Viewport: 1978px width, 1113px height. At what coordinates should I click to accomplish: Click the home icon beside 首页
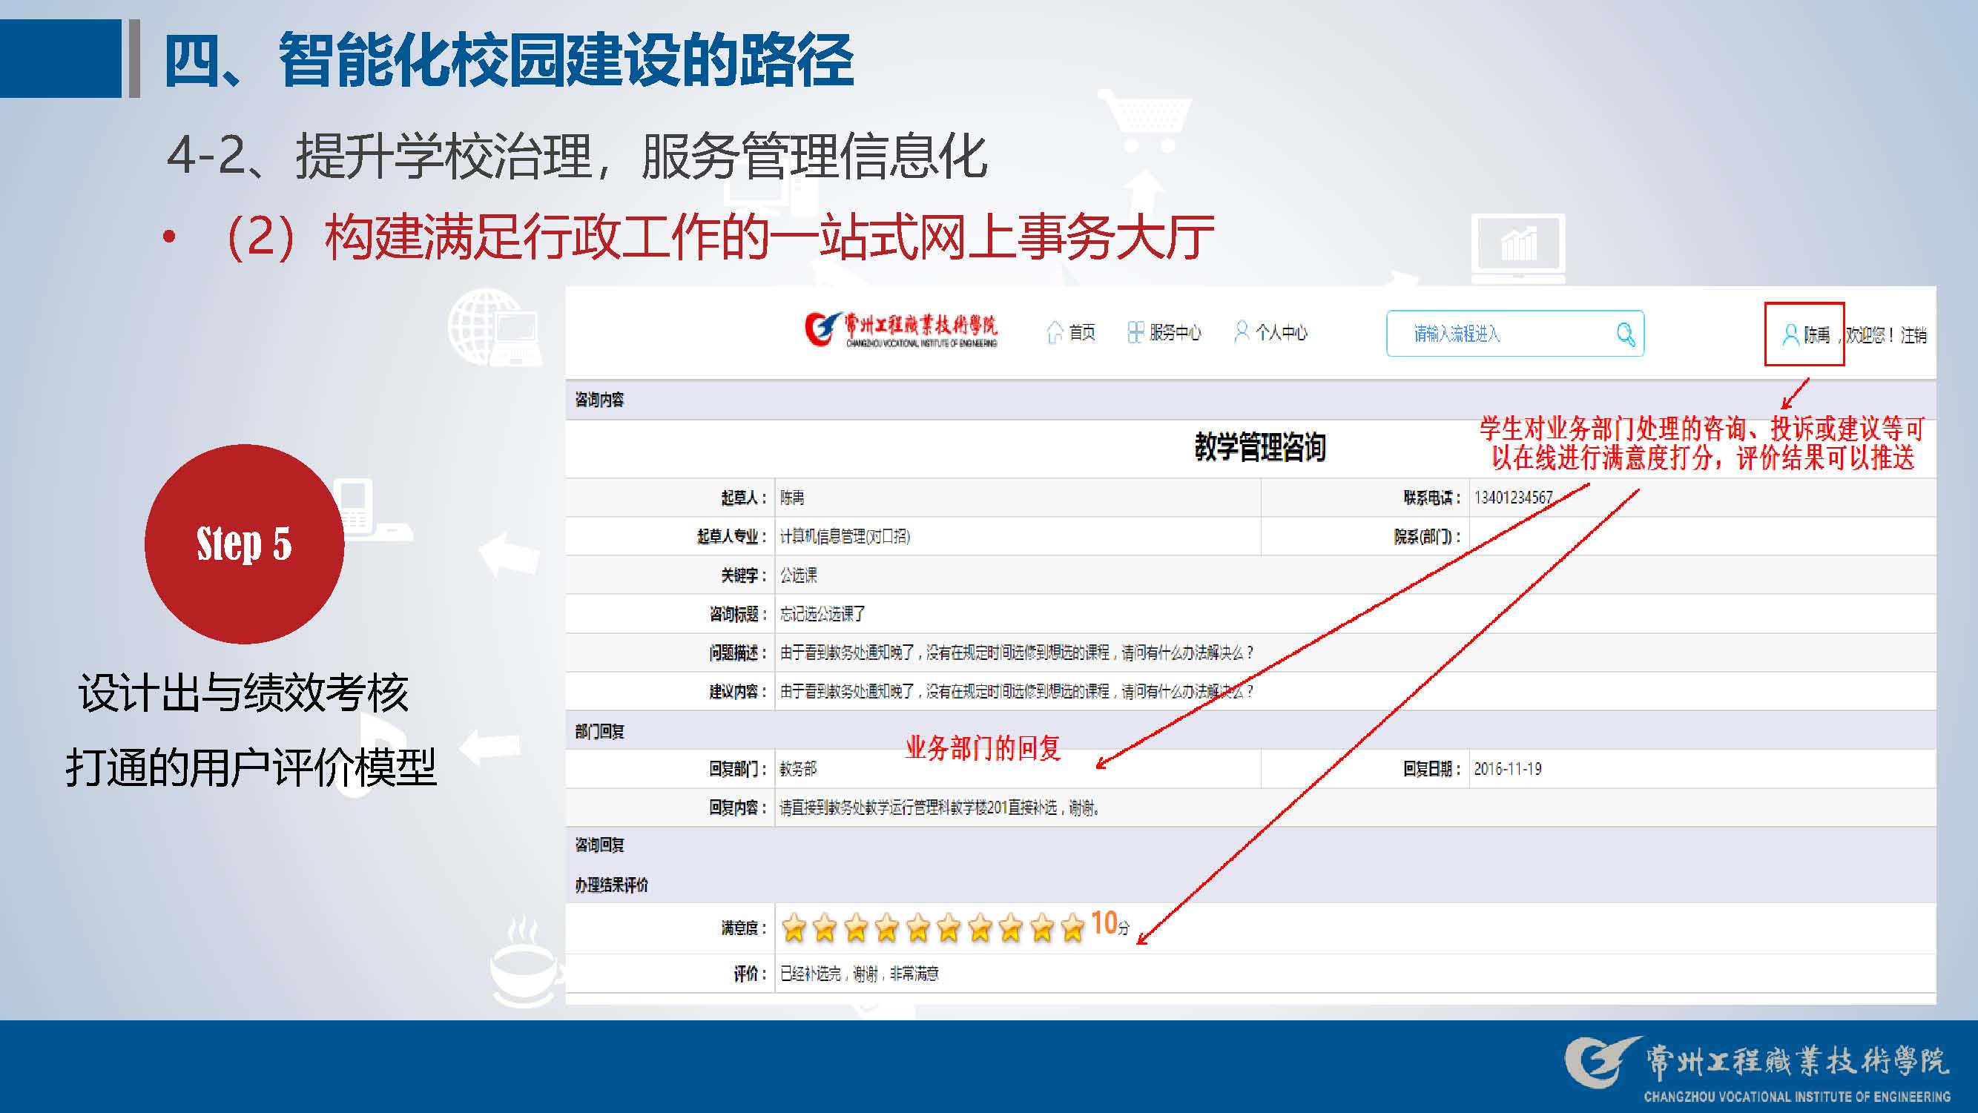[1055, 332]
